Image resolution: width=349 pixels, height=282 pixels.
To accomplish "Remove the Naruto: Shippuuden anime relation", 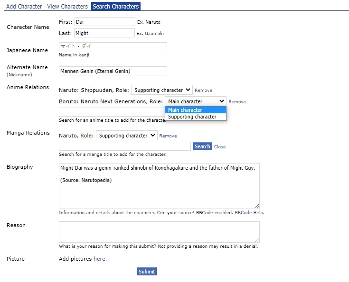I will point(203,91).
